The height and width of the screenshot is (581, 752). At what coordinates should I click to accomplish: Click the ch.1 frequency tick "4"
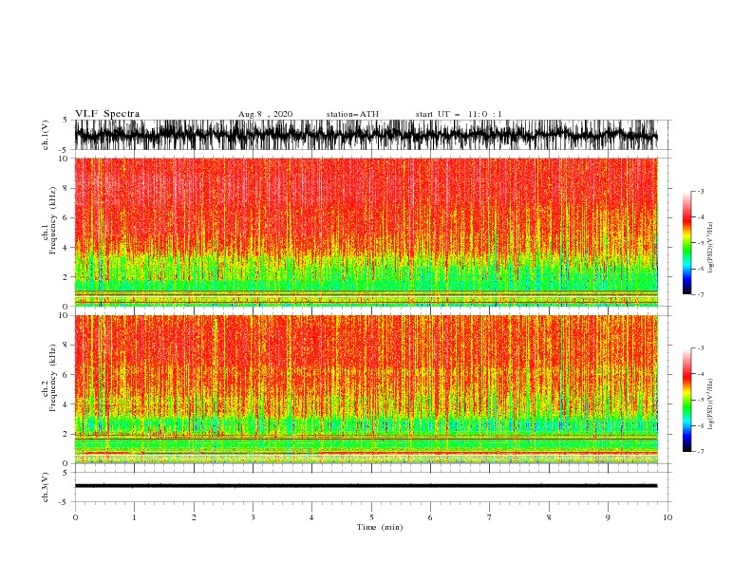pos(66,248)
